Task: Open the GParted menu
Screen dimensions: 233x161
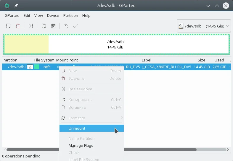Action: (12, 15)
